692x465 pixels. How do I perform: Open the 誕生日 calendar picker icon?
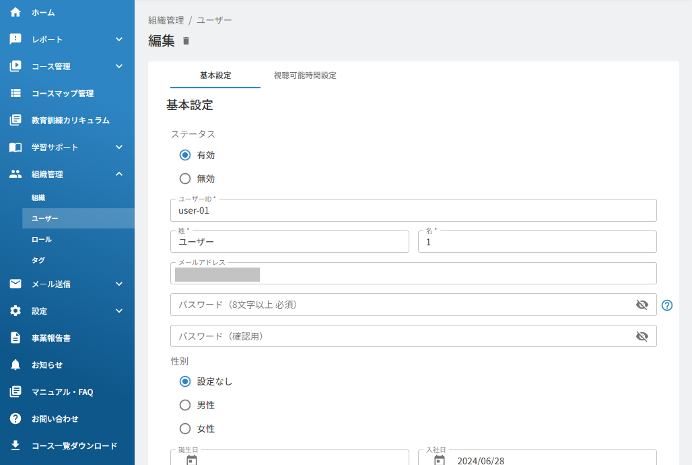pos(192,460)
